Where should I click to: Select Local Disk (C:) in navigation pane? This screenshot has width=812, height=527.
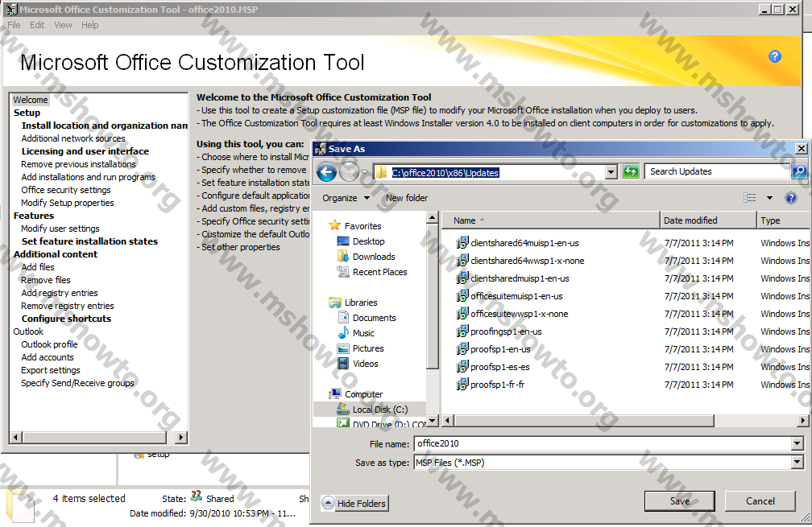[x=371, y=409]
